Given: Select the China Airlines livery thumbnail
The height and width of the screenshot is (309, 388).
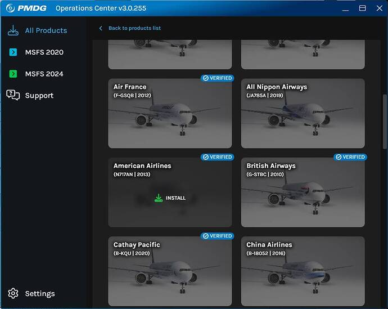Looking at the screenshot, I should click(303, 271).
